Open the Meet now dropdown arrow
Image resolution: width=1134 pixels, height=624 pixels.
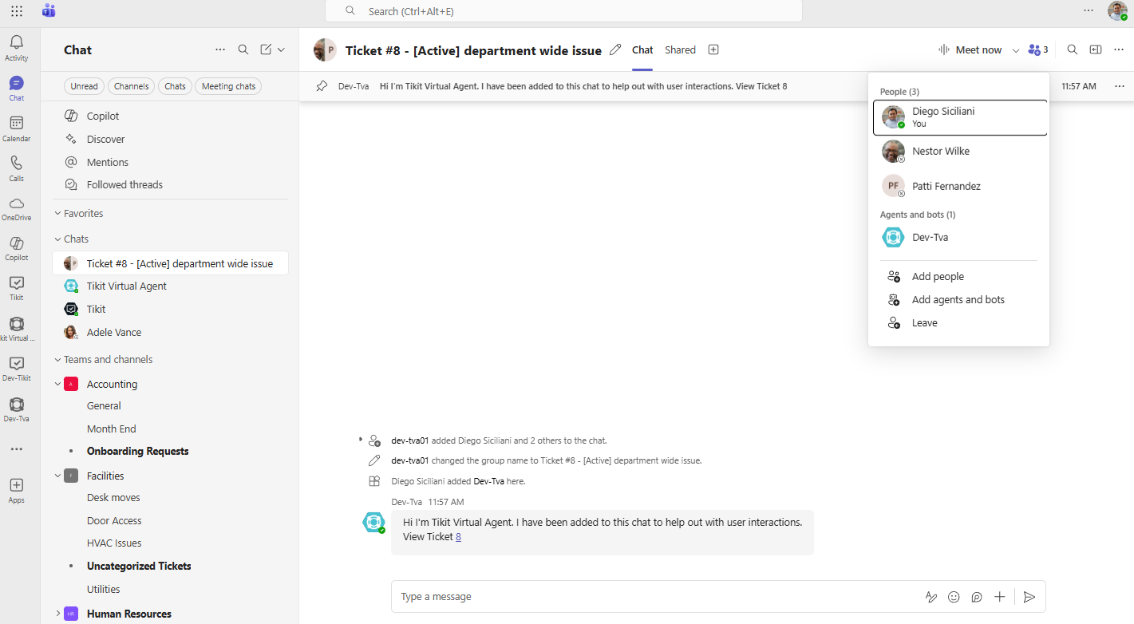point(1016,50)
